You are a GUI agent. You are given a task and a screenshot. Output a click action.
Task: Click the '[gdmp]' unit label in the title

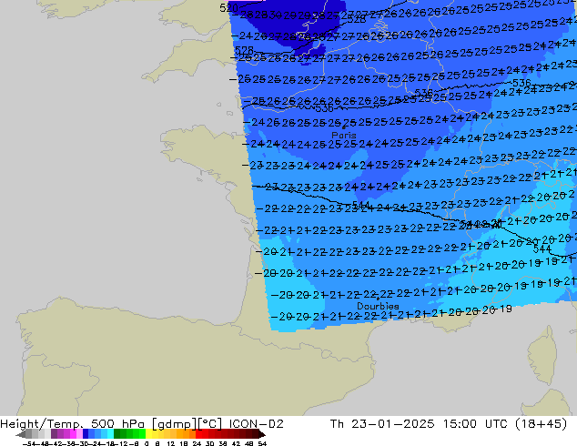pos(175,424)
